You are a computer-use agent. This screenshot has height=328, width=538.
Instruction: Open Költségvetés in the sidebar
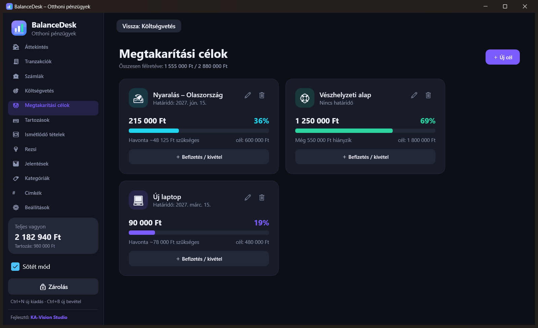click(53, 91)
